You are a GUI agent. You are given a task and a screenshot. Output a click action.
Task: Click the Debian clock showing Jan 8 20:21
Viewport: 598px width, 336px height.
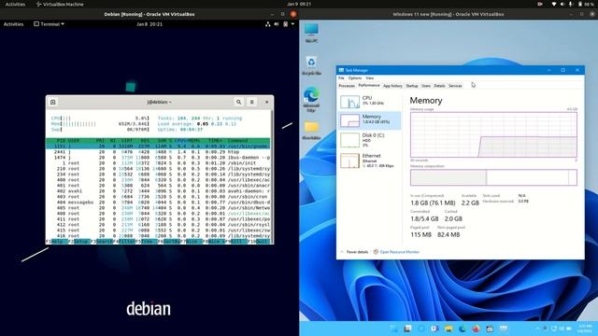click(149, 24)
